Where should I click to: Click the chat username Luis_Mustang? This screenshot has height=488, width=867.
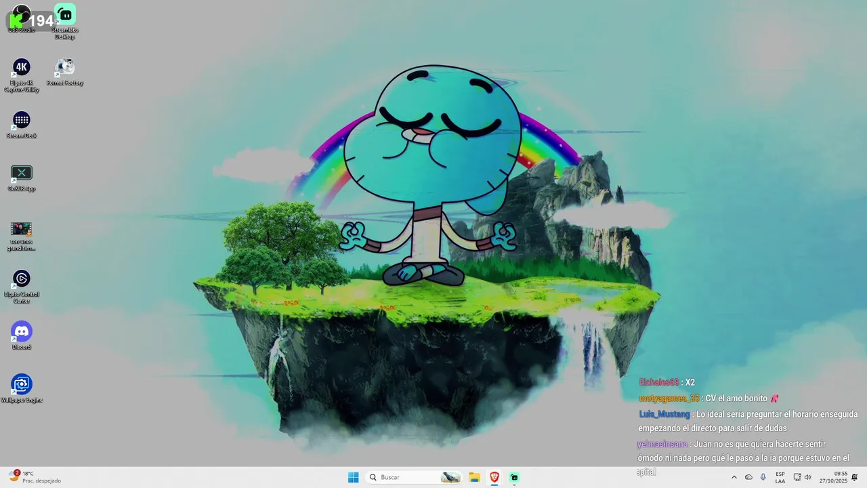(664, 414)
